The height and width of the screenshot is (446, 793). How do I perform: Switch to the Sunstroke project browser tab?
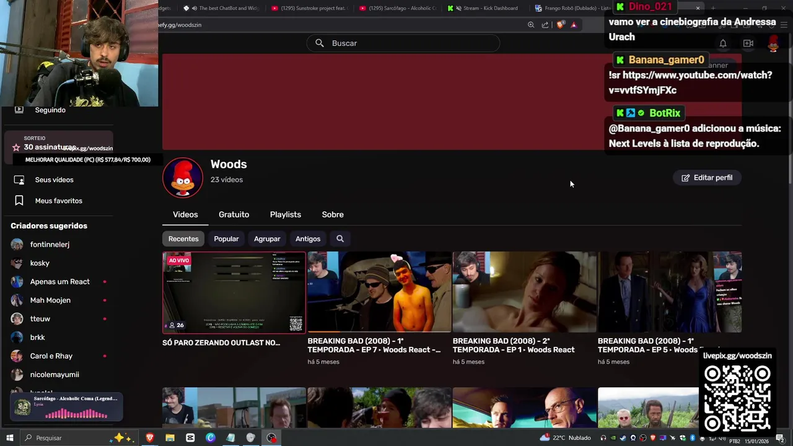[x=310, y=8]
